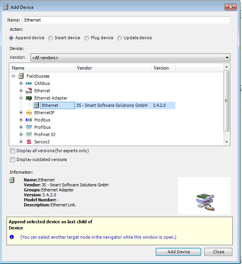Image resolution: width=242 pixels, height=264 pixels.
Task: Select the Profinet IO tree label
Action: 45,134
